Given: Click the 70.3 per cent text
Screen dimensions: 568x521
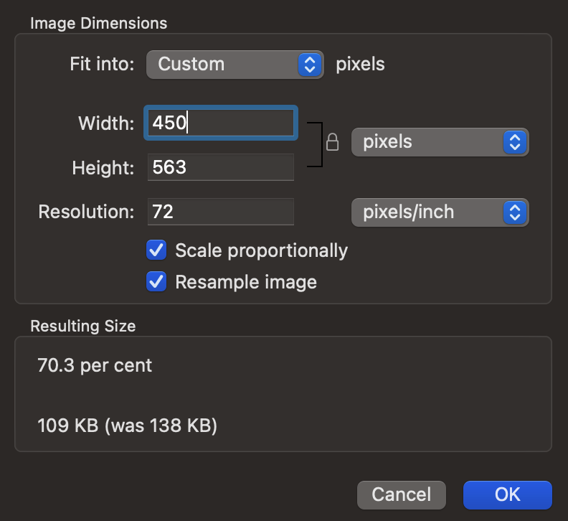Looking at the screenshot, I should (95, 365).
